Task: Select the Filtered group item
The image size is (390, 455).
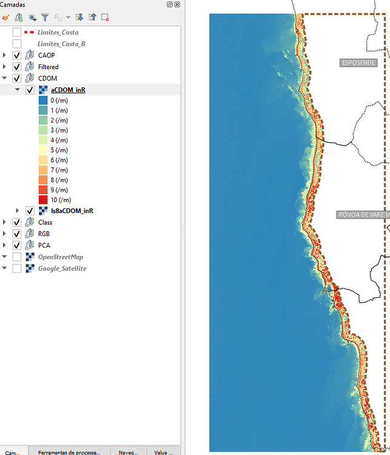Action: point(48,67)
